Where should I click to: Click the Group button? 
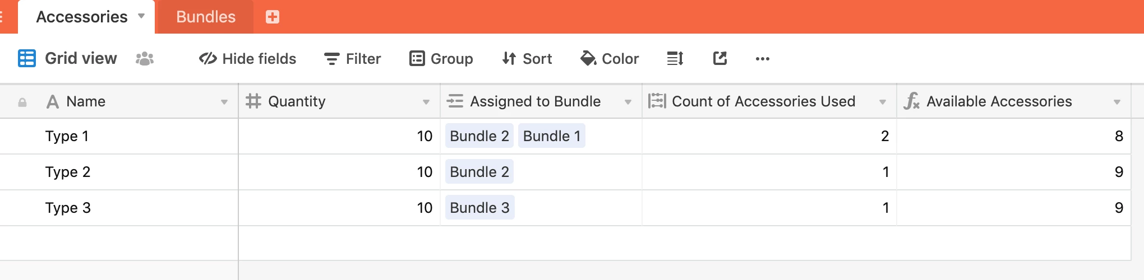(441, 59)
